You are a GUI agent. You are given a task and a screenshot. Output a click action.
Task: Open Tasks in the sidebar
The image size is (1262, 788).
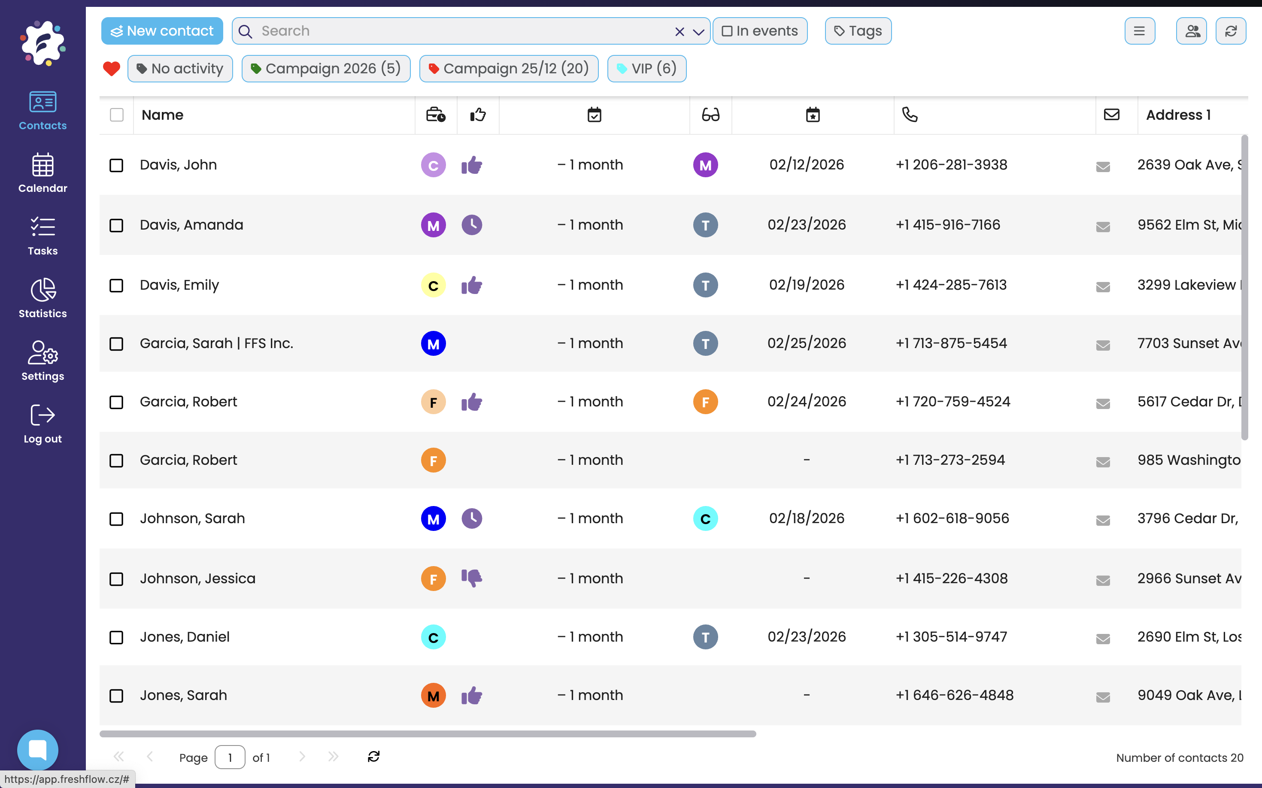pyautogui.click(x=43, y=236)
